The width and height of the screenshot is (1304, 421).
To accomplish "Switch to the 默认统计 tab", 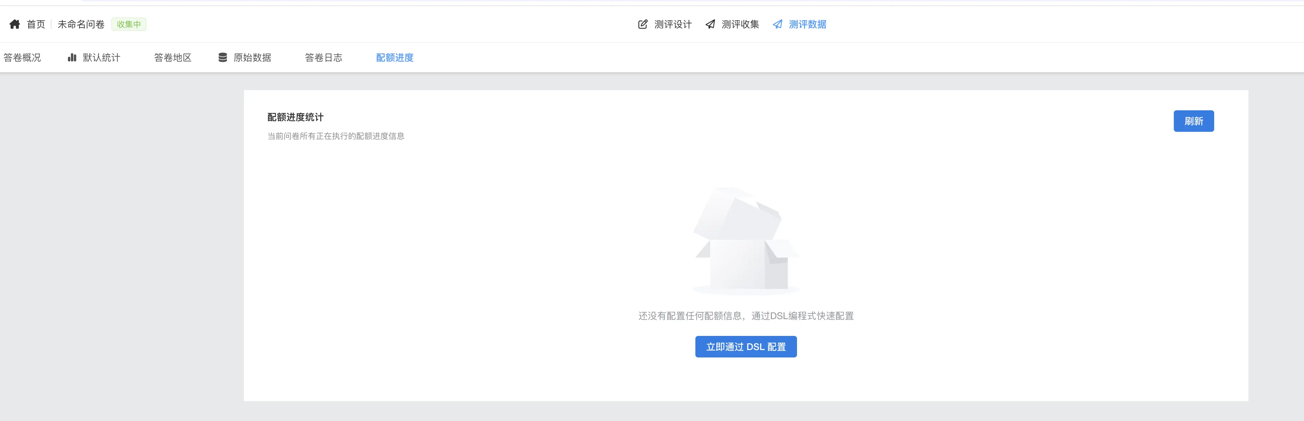I will 101,58.
